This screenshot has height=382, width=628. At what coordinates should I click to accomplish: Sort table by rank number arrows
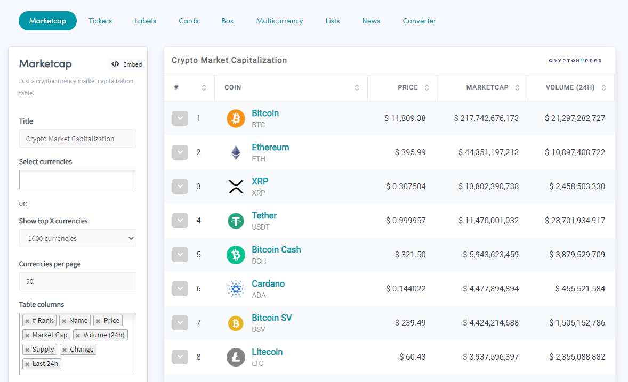[x=204, y=88]
